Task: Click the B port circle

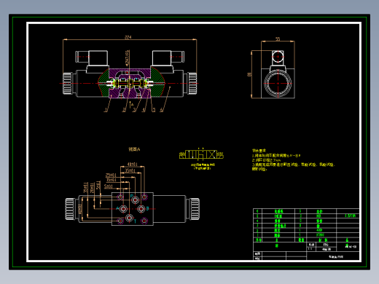Action: point(141,209)
